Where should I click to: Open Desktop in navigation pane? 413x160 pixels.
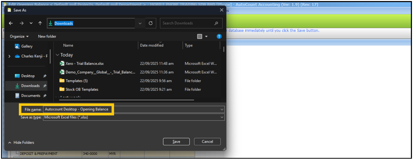click(28, 76)
